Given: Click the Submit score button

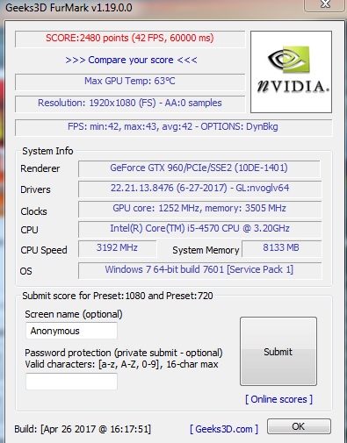Looking at the screenshot, I should click(x=278, y=351).
